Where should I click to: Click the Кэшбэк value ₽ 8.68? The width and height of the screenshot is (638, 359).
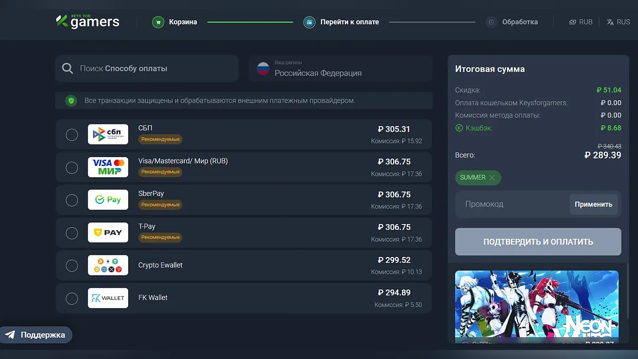point(611,128)
